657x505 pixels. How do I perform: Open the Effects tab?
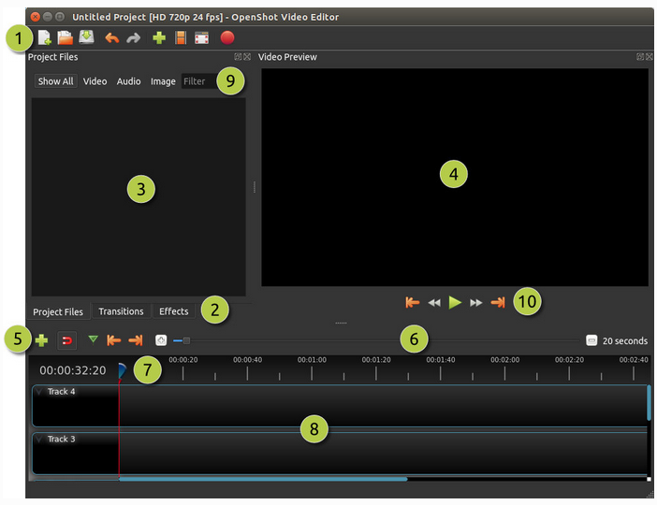(x=173, y=311)
